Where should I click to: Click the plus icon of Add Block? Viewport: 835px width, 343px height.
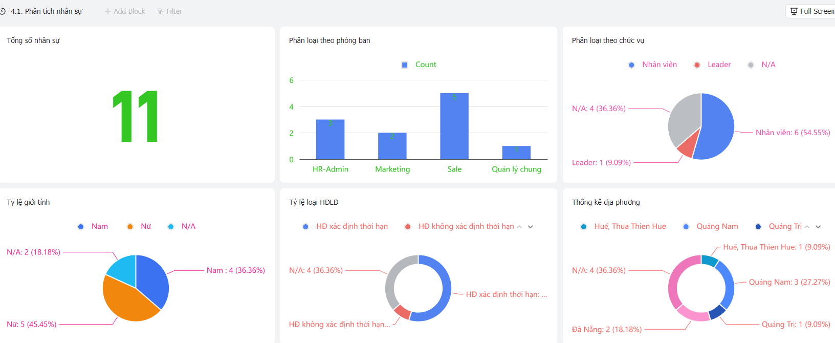point(108,11)
